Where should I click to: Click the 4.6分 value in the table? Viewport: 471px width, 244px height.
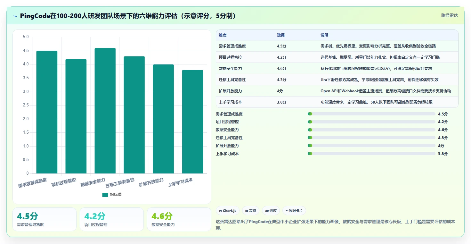pyautogui.click(x=282, y=69)
